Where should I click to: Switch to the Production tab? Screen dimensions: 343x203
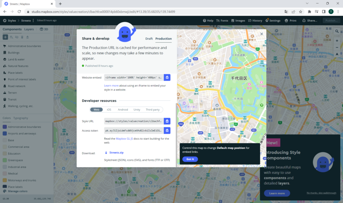[163, 38]
